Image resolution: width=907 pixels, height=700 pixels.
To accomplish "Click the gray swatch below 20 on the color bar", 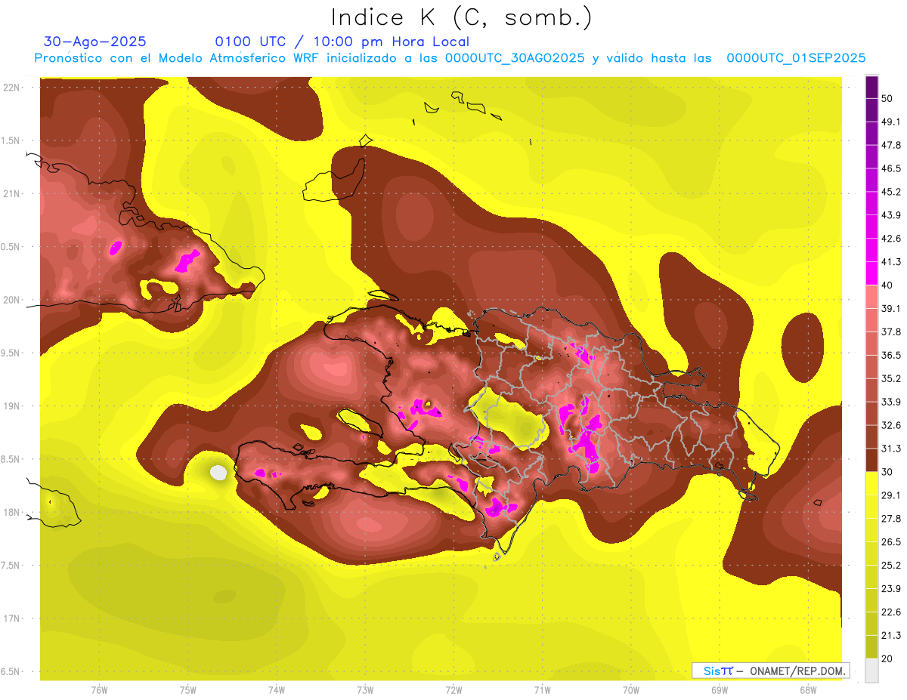I will coord(871,671).
